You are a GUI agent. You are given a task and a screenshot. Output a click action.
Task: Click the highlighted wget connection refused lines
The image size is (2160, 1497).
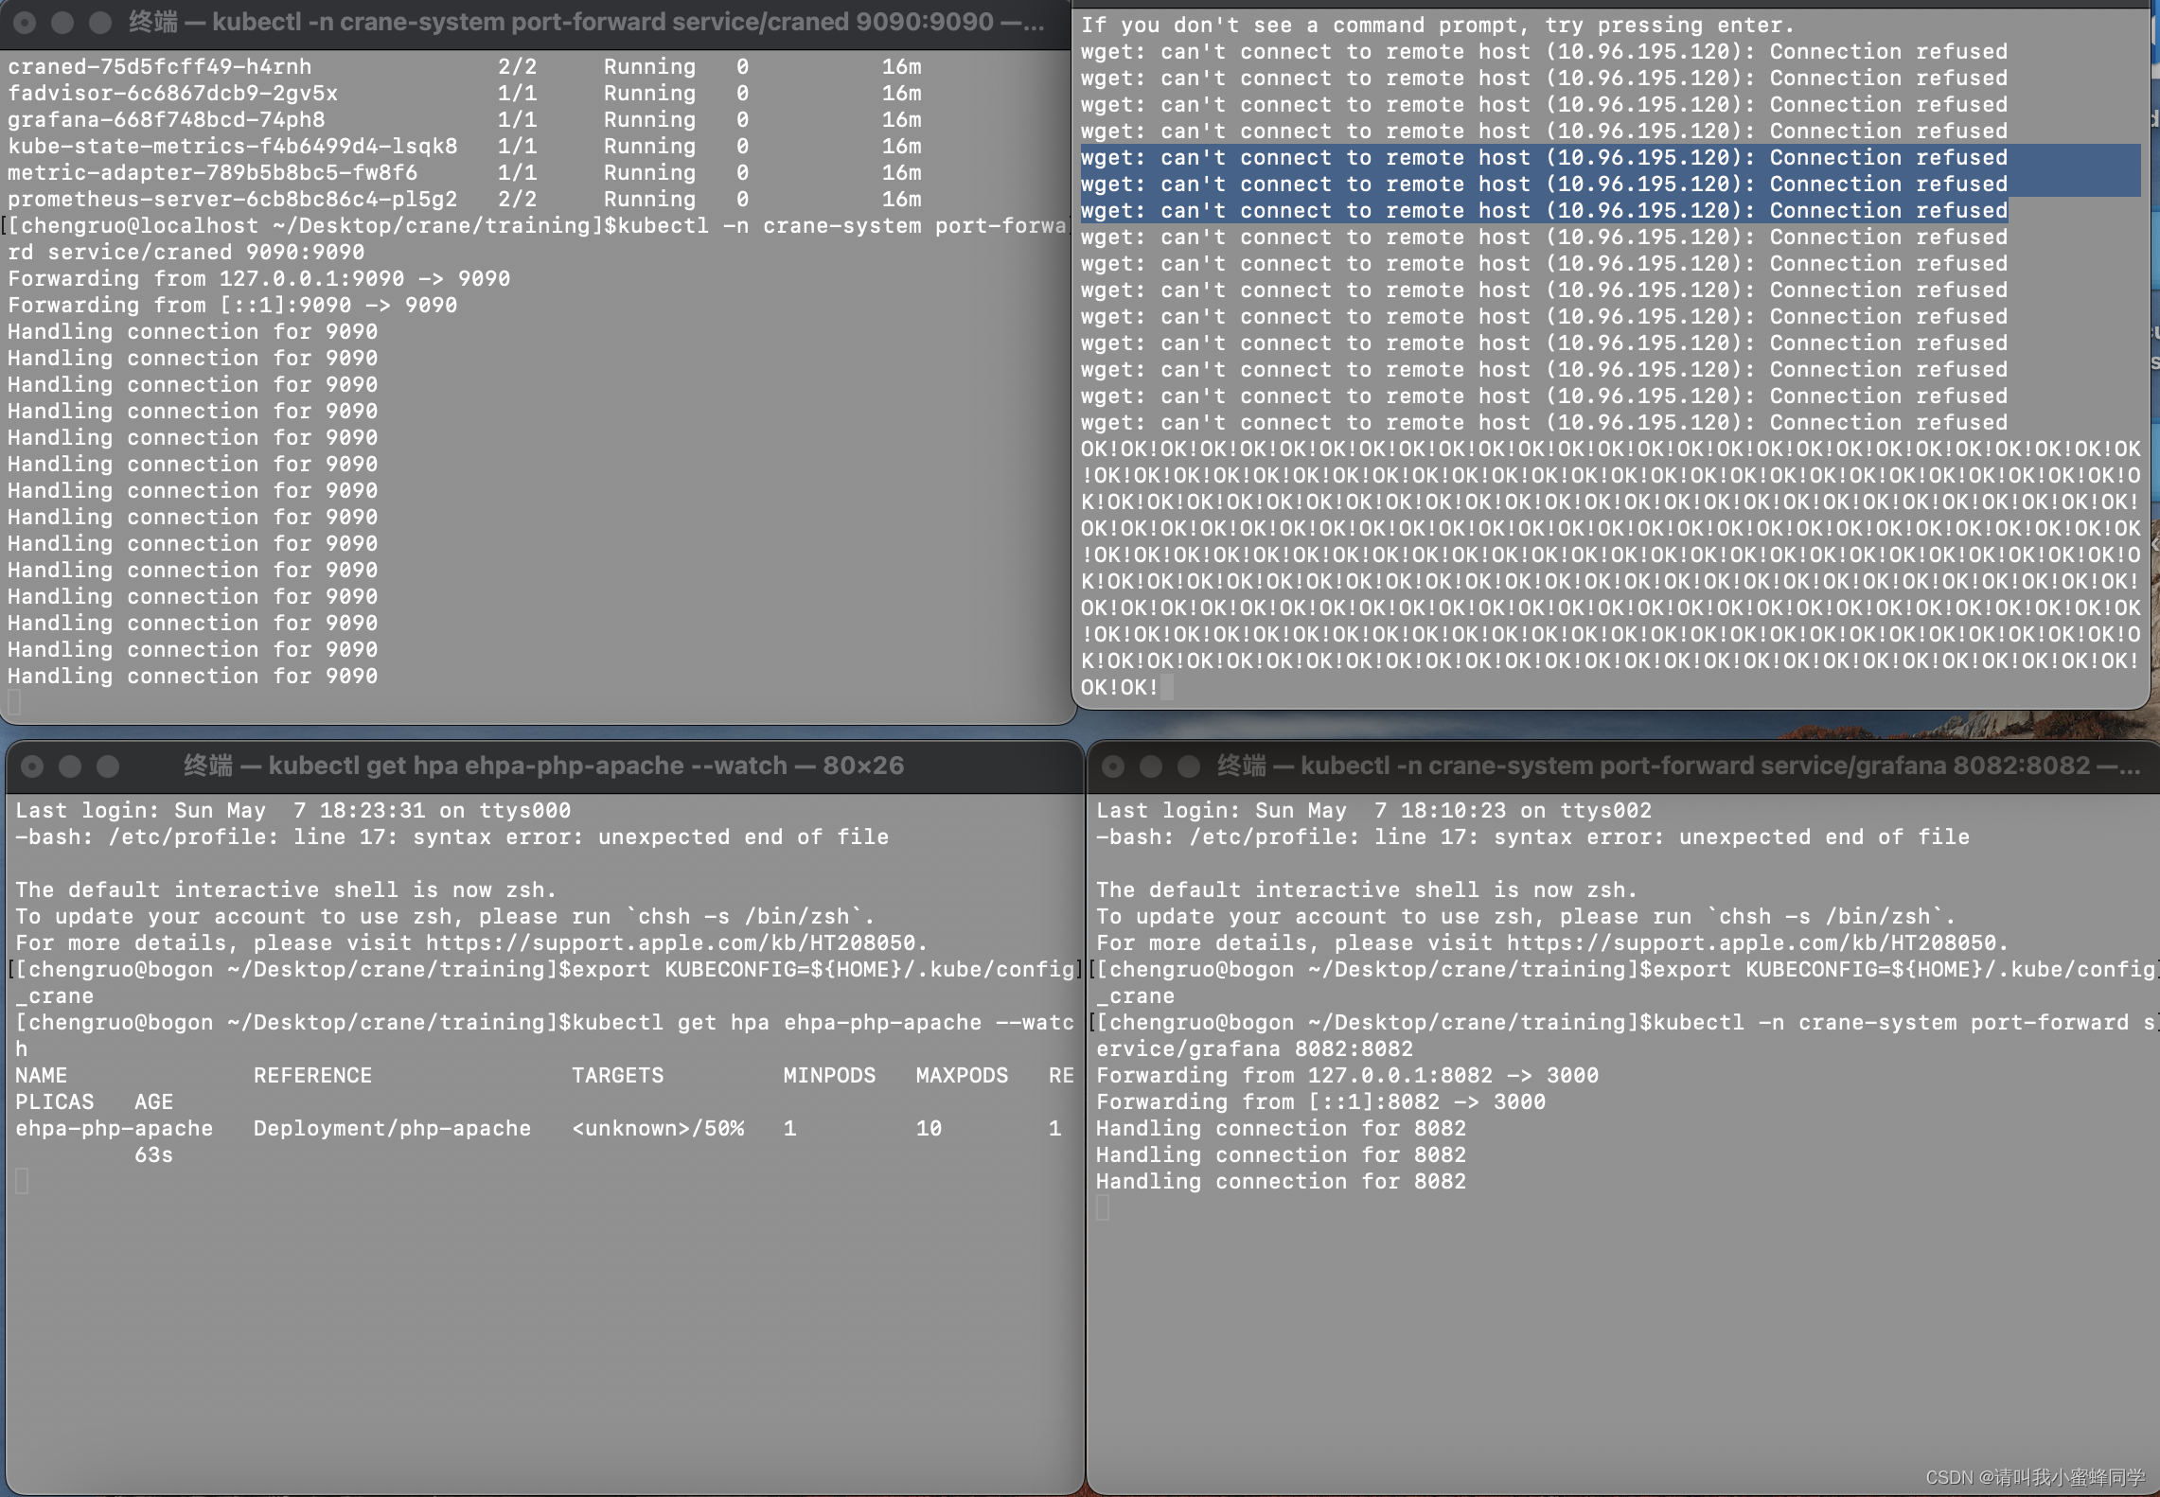pos(1543,184)
